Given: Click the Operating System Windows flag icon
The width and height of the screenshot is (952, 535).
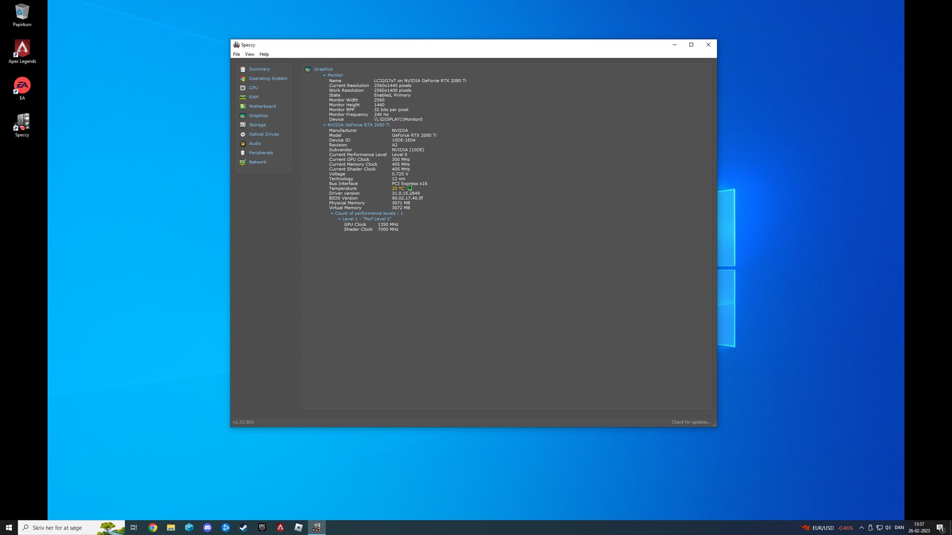Looking at the screenshot, I should 243,78.
